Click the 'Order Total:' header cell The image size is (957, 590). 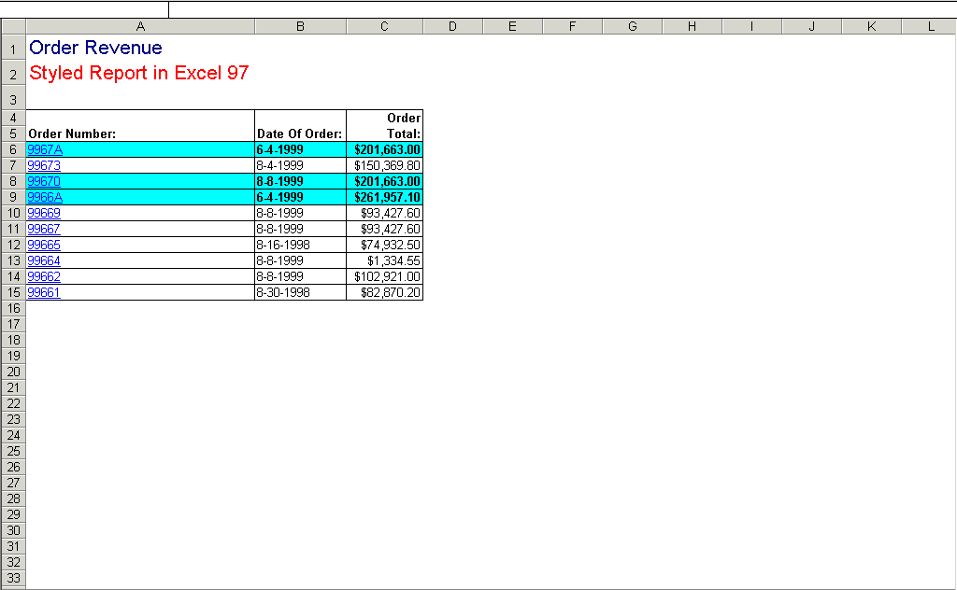click(x=384, y=126)
